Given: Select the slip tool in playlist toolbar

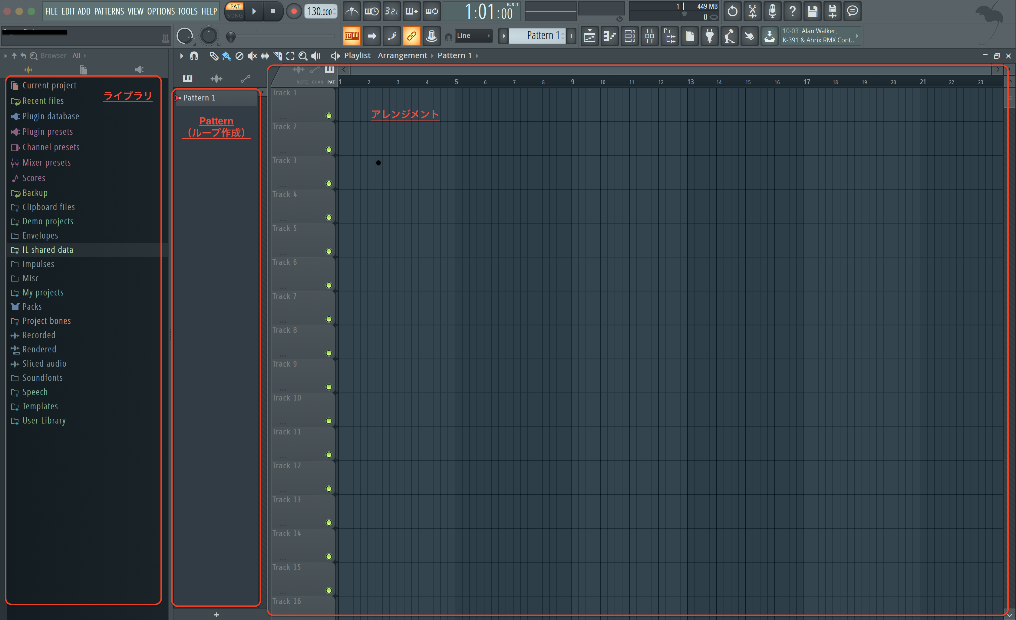Looking at the screenshot, I should coord(265,56).
